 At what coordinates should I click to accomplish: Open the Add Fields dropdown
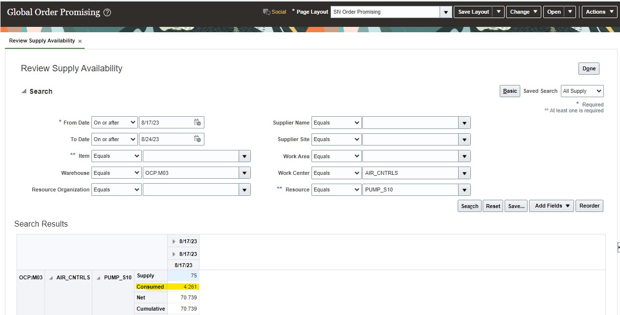pyautogui.click(x=551, y=206)
